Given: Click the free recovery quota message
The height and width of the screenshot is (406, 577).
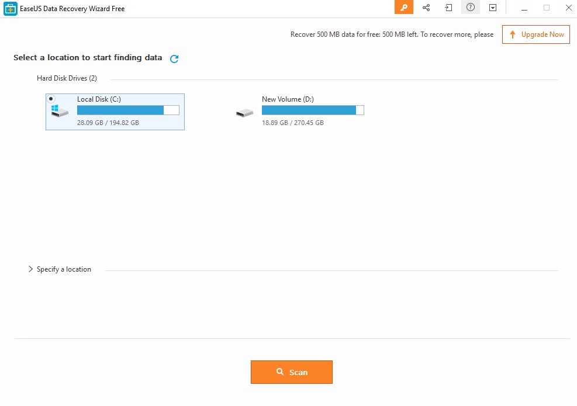Looking at the screenshot, I should [x=392, y=34].
